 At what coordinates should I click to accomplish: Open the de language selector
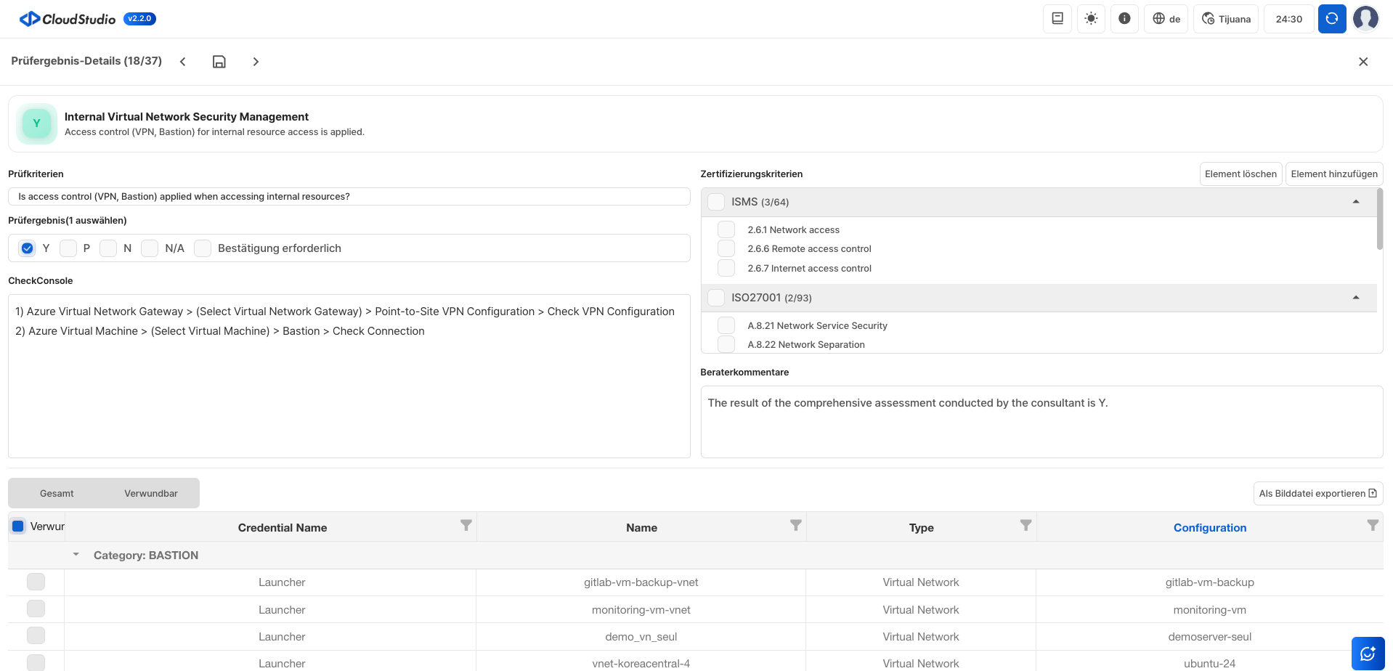[1166, 19]
